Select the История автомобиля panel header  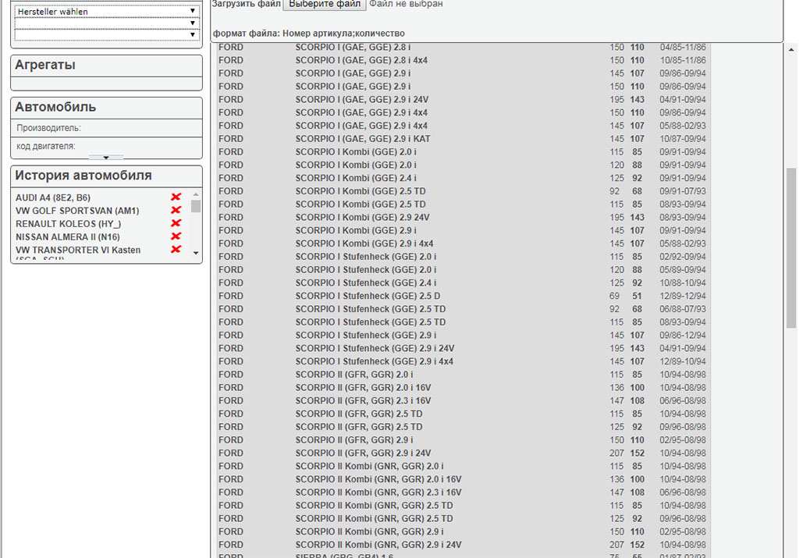(106, 176)
